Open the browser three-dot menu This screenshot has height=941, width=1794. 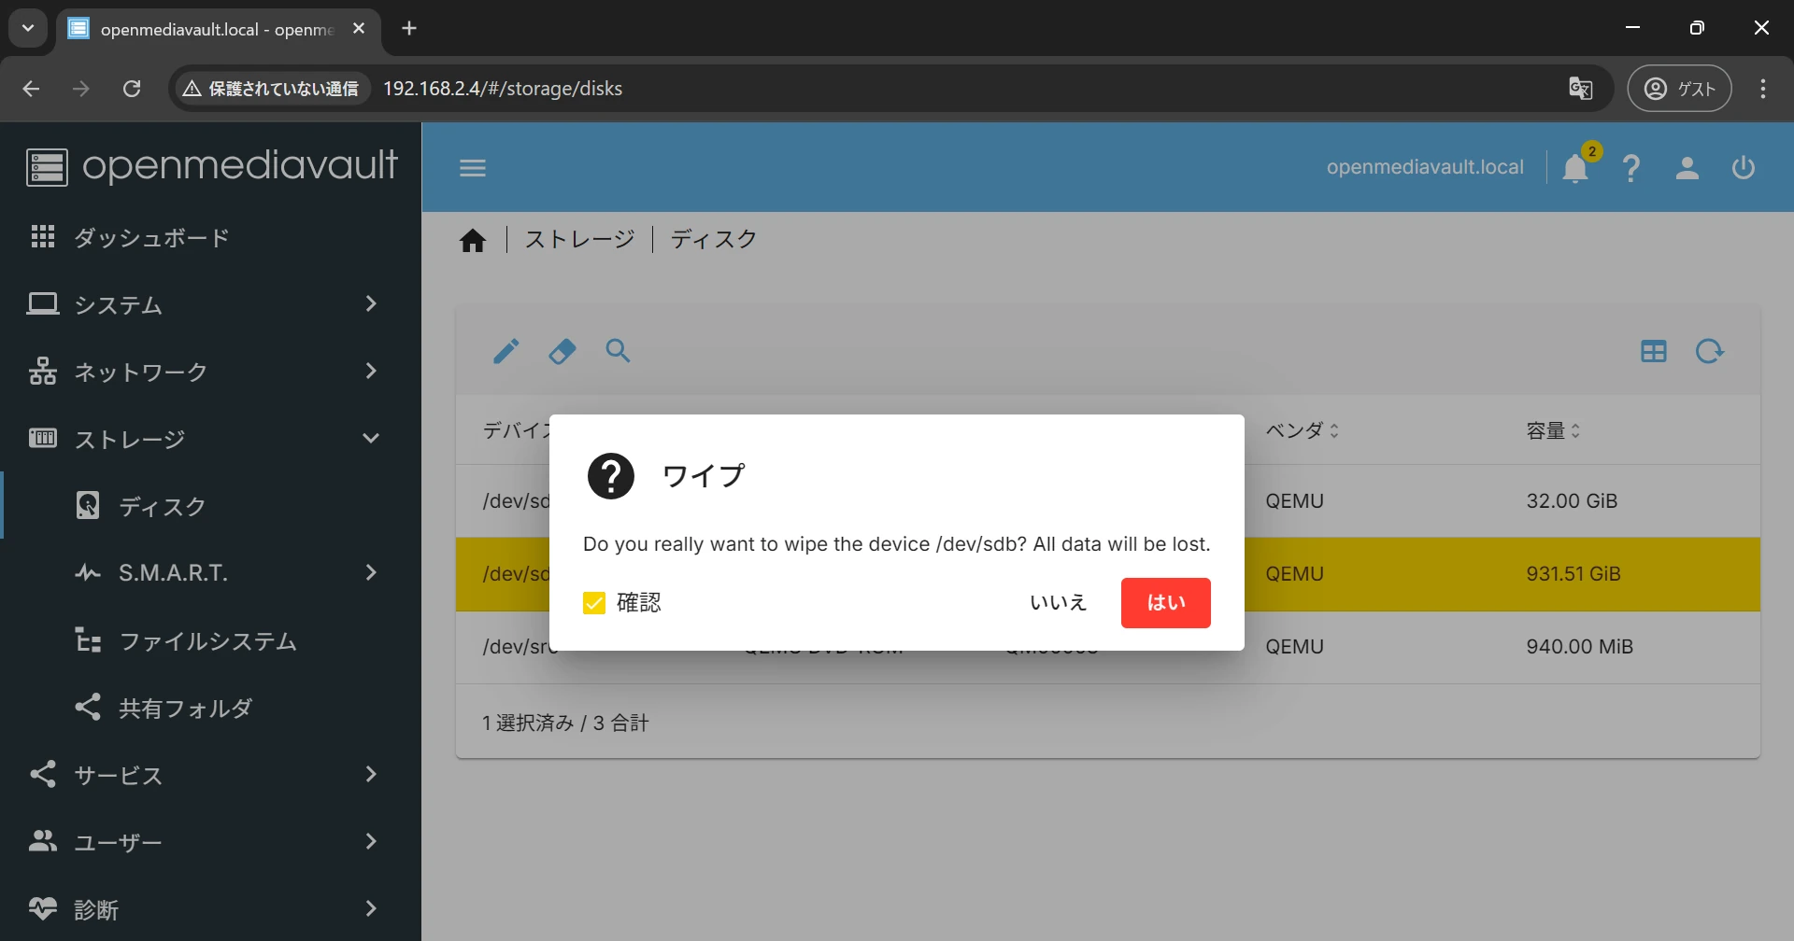point(1763,89)
